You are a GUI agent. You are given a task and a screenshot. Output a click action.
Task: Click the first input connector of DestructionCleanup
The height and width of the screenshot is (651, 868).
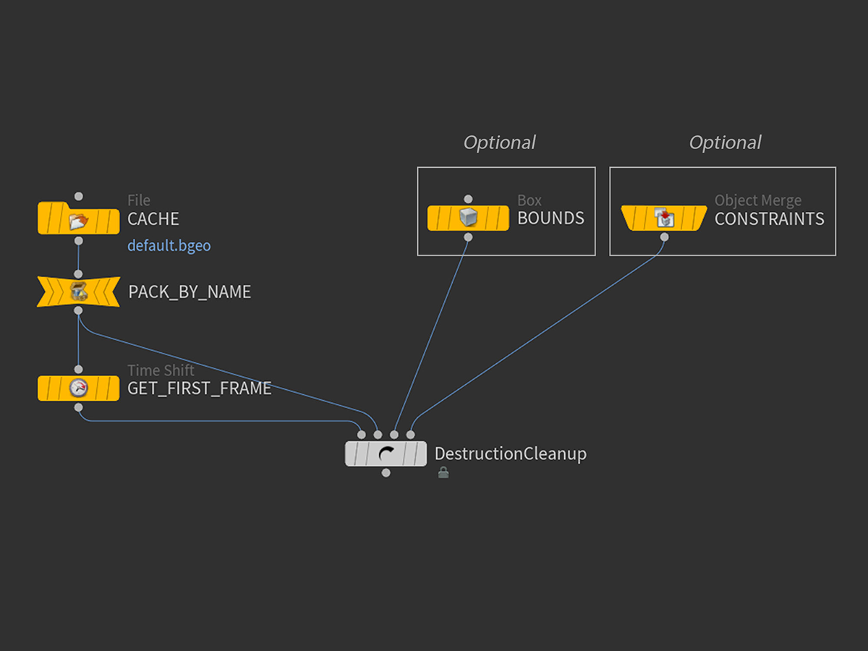(362, 435)
